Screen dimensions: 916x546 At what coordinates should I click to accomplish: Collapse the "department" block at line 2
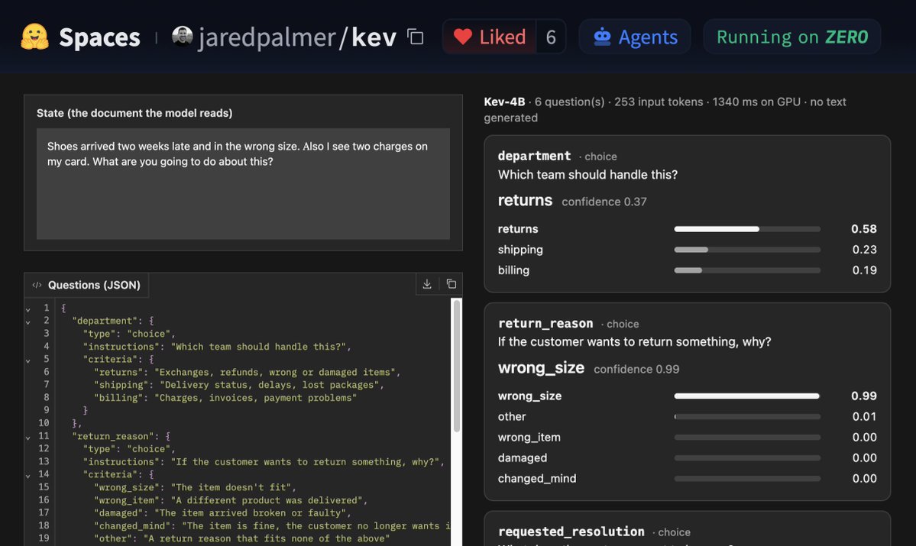click(28, 321)
